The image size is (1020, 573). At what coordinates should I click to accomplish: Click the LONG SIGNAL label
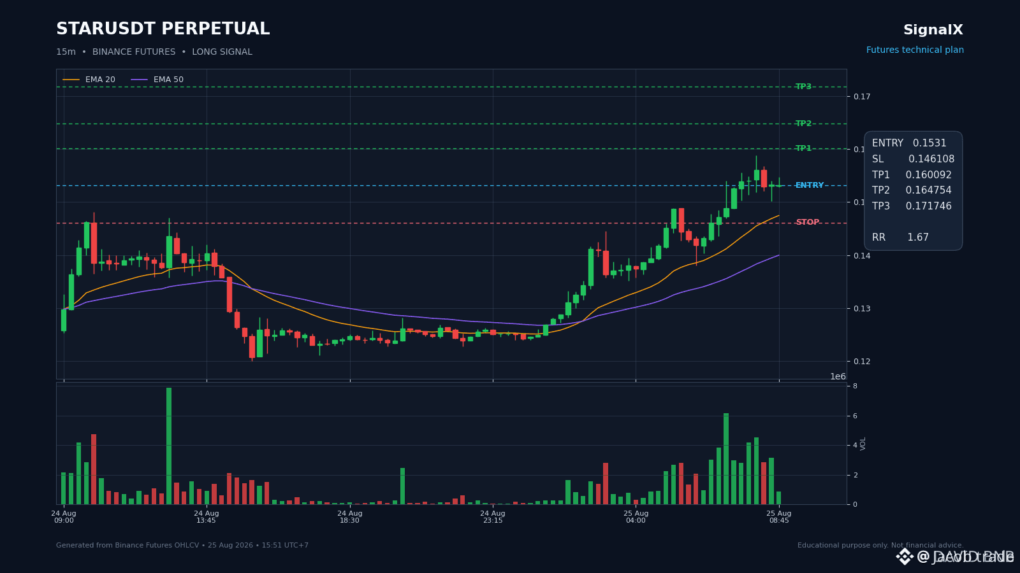222,52
